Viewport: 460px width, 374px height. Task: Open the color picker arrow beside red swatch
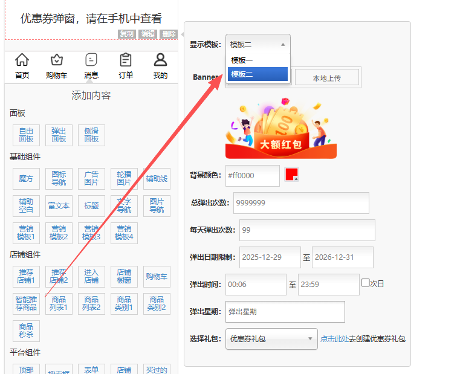click(x=296, y=178)
